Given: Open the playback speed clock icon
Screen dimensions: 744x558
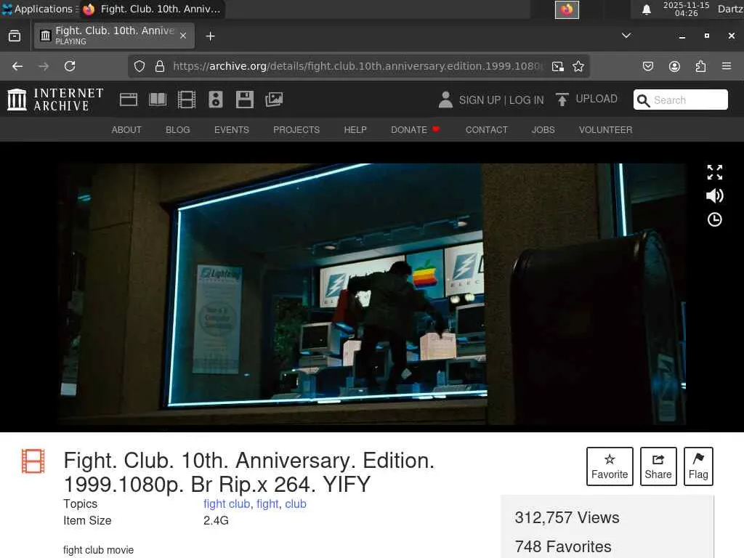Looking at the screenshot, I should click(x=715, y=219).
